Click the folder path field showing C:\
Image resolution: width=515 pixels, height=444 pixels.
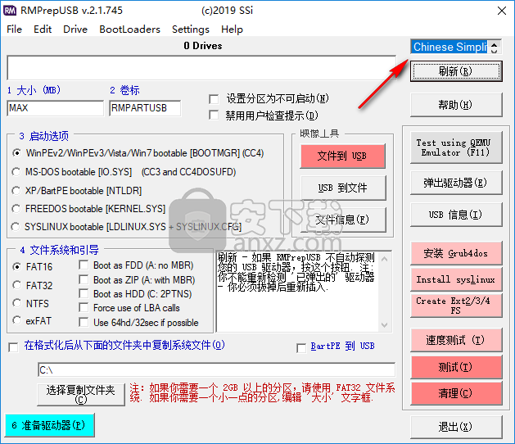(216, 370)
